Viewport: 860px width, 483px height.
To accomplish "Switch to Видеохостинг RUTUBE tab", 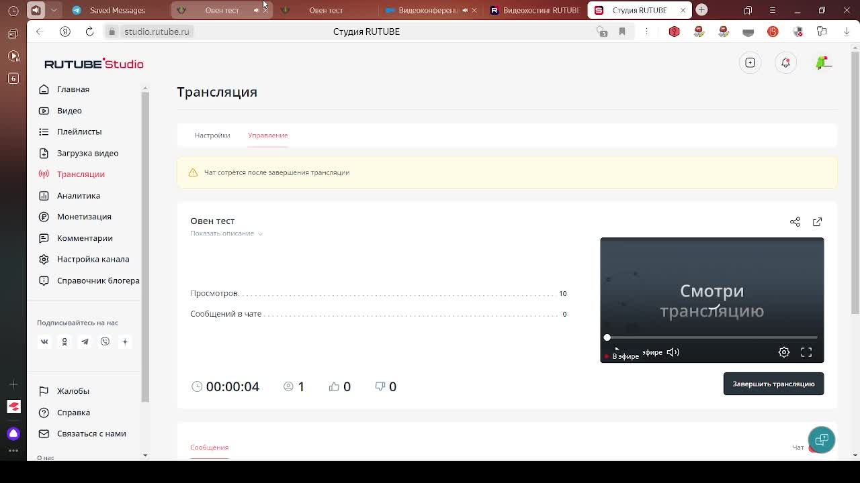I will click(x=534, y=10).
